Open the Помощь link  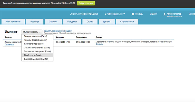tap(139, 14)
